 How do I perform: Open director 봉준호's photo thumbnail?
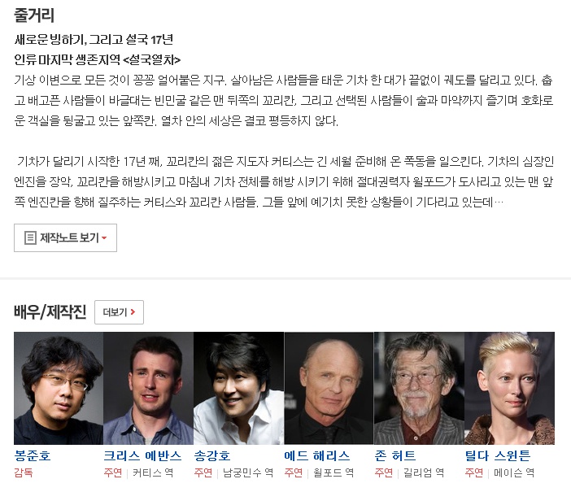(x=59, y=388)
